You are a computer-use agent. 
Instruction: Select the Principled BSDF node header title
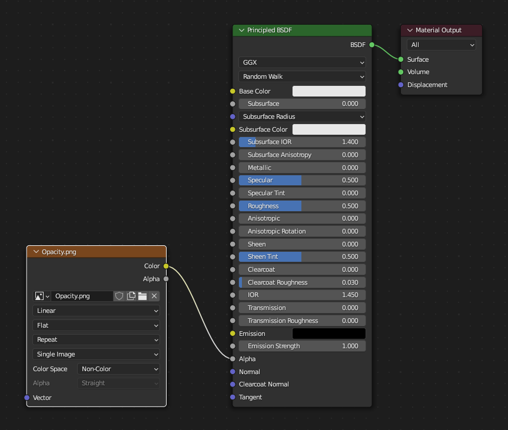point(269,30)
